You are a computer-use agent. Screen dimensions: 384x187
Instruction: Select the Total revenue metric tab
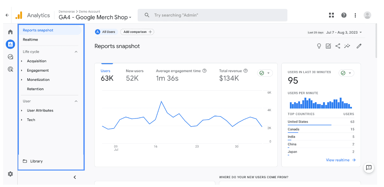click(x=233, y=75)
